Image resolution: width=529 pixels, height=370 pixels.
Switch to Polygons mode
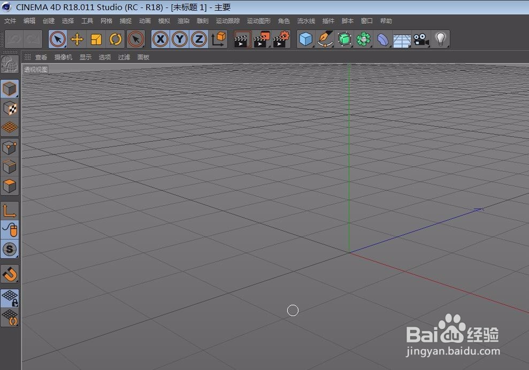[x=10, y=186]
